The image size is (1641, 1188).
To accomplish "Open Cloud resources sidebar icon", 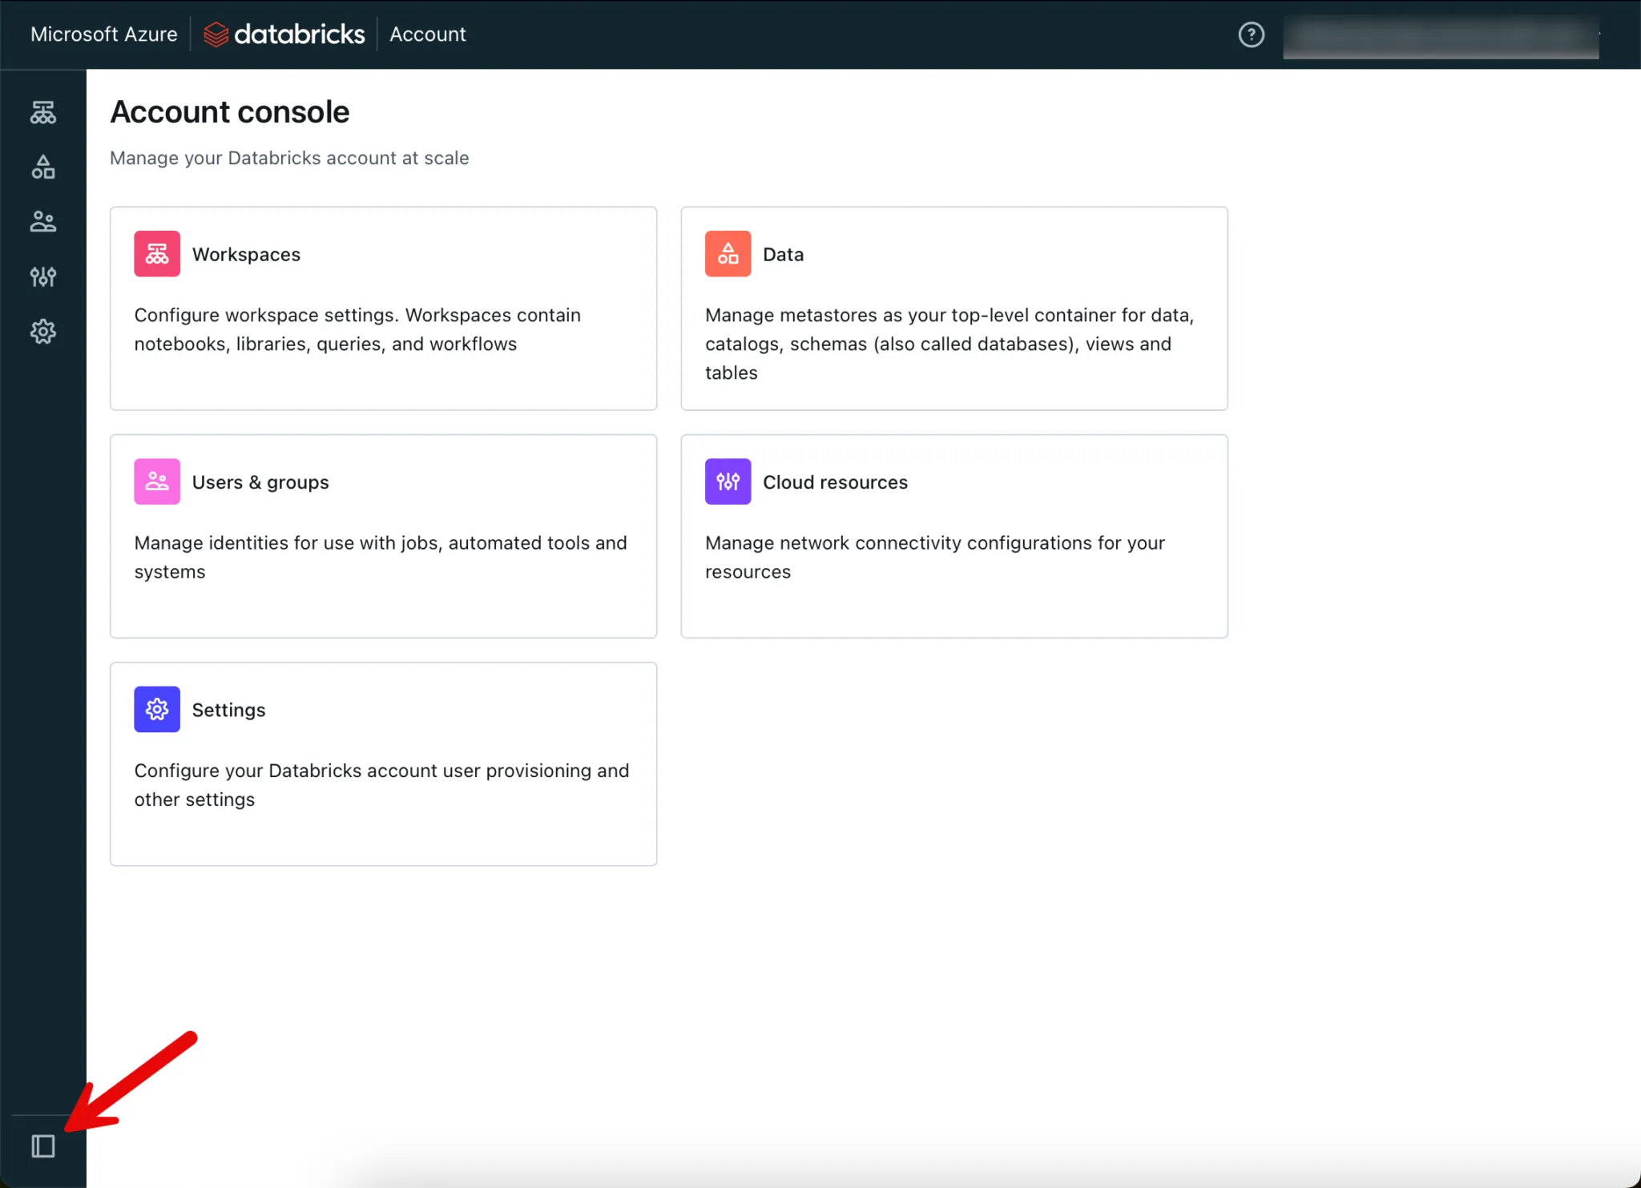I will [x=43, y=277].
